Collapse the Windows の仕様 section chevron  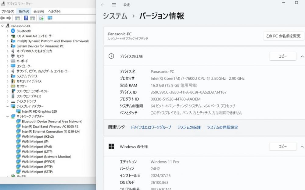(x=302, y=147)
